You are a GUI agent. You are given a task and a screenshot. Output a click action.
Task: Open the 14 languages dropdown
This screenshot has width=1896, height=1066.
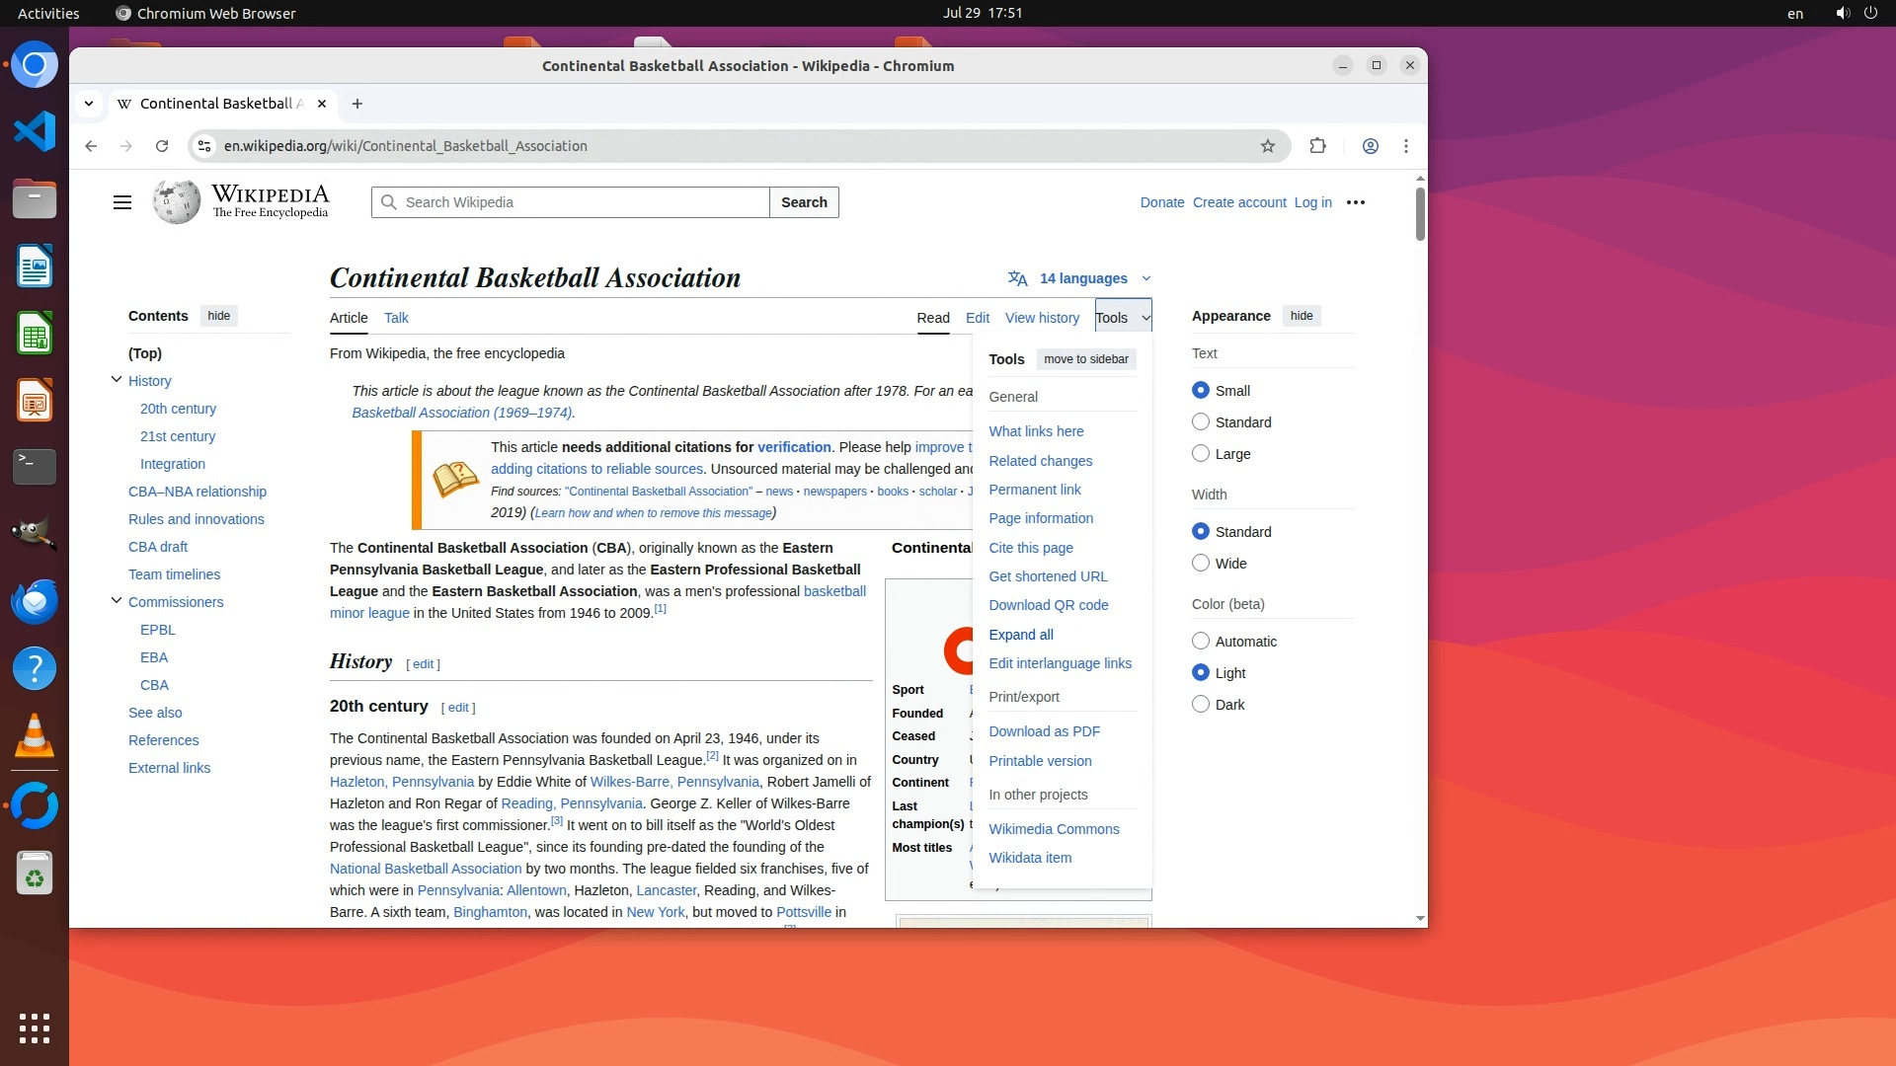click(1082, 278)
